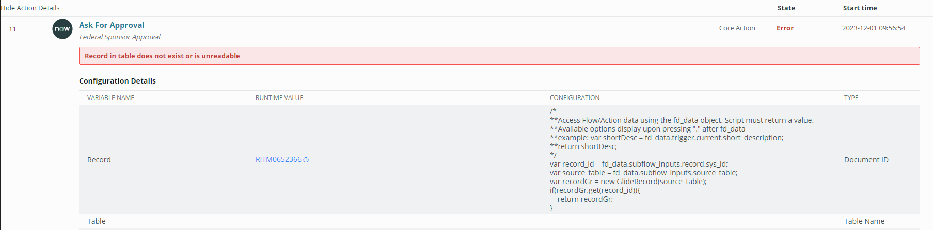Click the 2023-12-01 09:56:54 start timestamp
The height and width of the screenshot is (230, 933).
[874, 28]
